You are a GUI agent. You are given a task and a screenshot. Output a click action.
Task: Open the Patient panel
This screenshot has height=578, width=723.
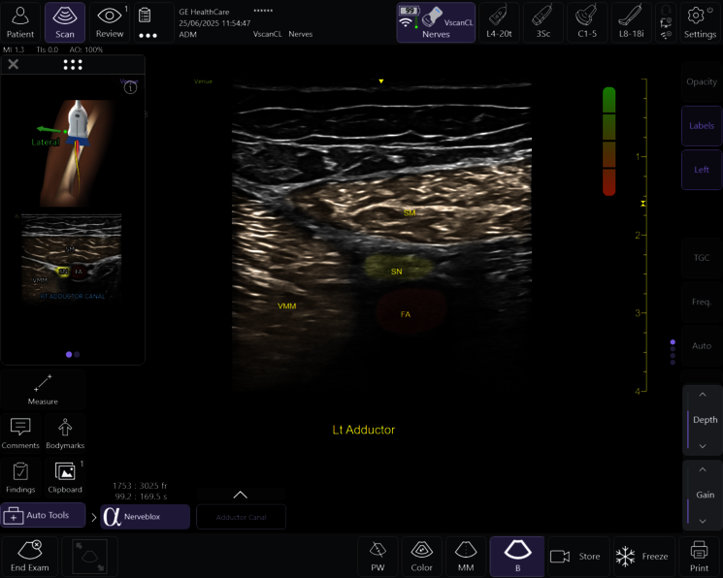[20, 21]
